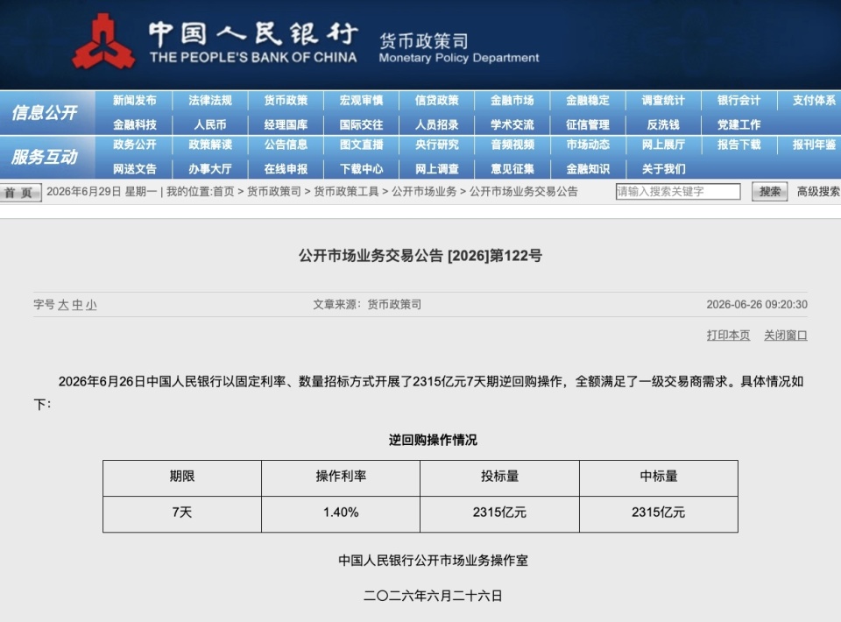Click the announcement title [2026]第122号

click(420, 256)
